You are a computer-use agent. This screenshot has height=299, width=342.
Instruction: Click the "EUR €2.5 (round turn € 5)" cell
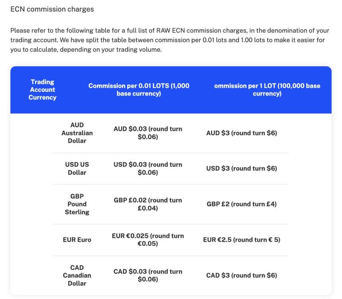coord(241,240)
